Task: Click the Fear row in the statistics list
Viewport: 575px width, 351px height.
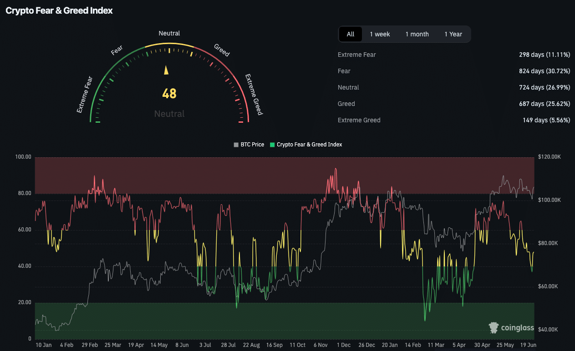Action: click(454, 71)
